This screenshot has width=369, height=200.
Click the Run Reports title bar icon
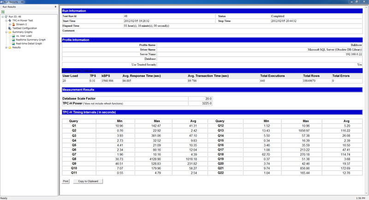(x=2, y=2)
